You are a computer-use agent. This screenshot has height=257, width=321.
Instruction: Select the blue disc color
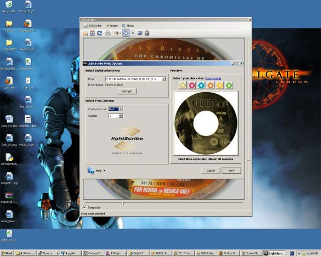click(x=201, y=85)
